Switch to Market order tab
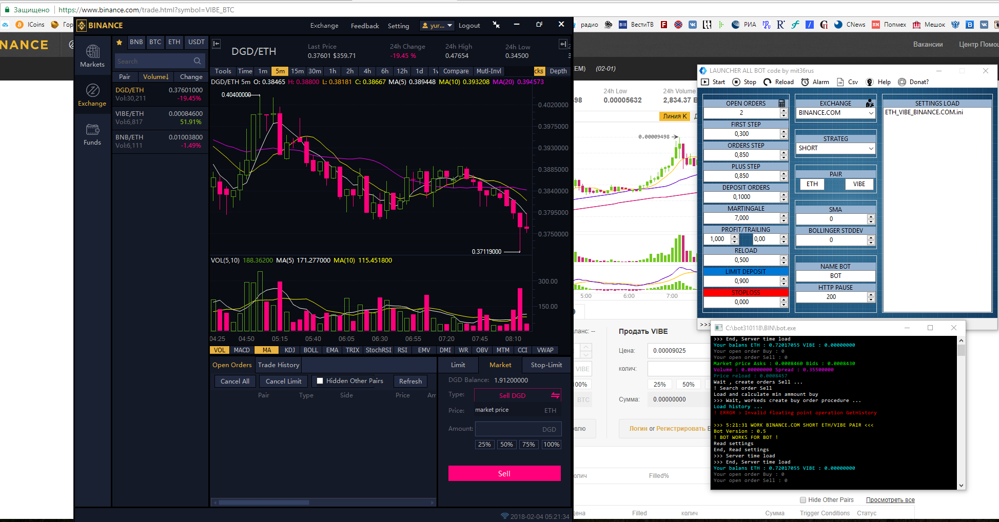 pyautogui.click(x=500, y=365)
